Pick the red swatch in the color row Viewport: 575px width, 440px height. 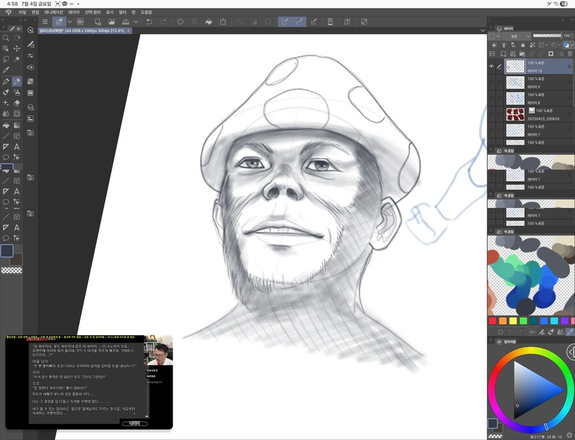click(493, 321)
